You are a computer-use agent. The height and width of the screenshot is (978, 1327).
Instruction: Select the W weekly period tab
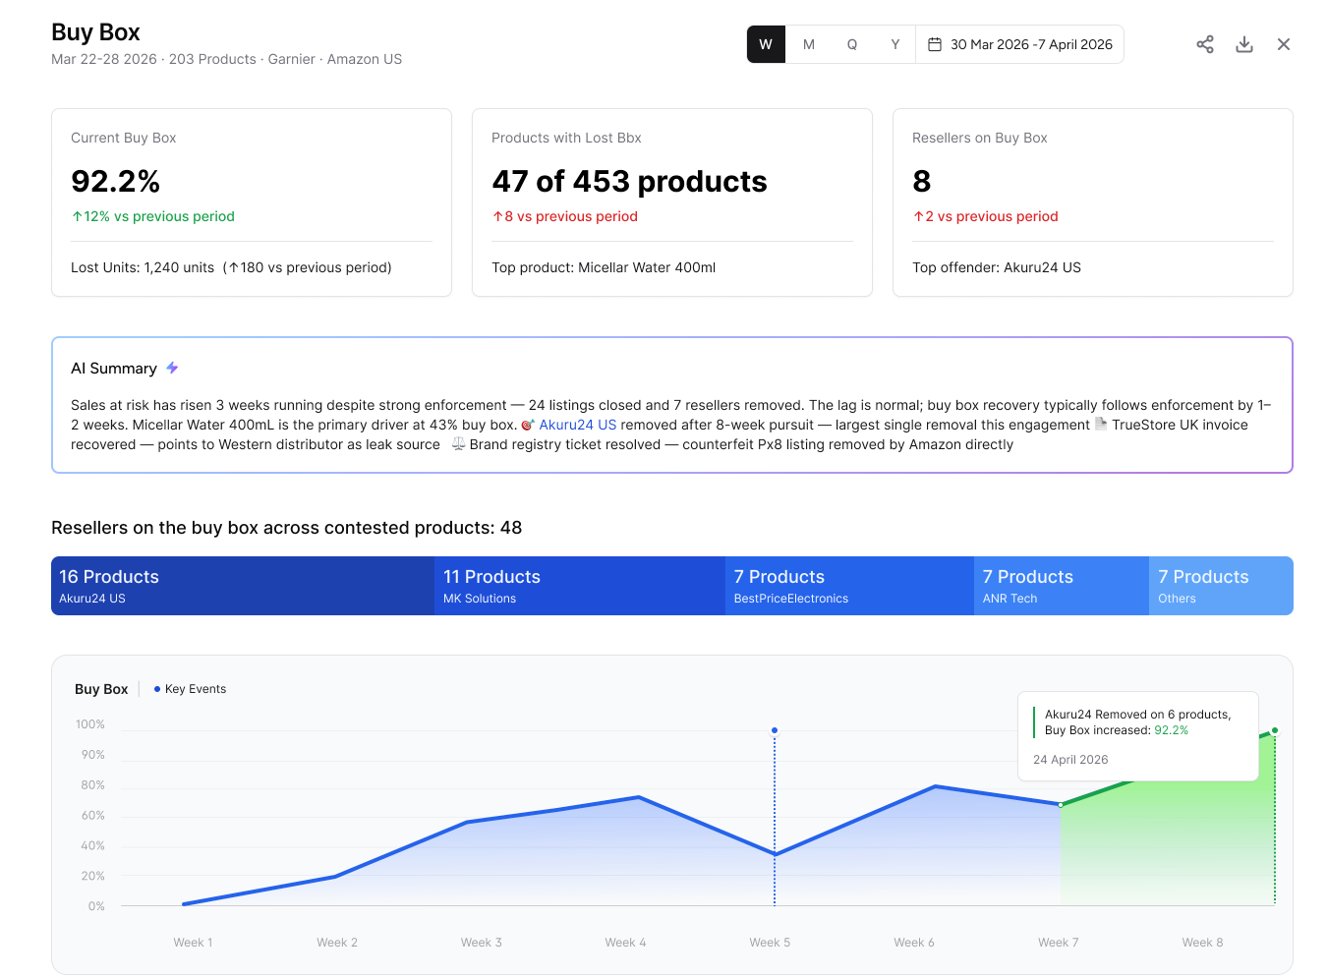click(x=766, y=44)
